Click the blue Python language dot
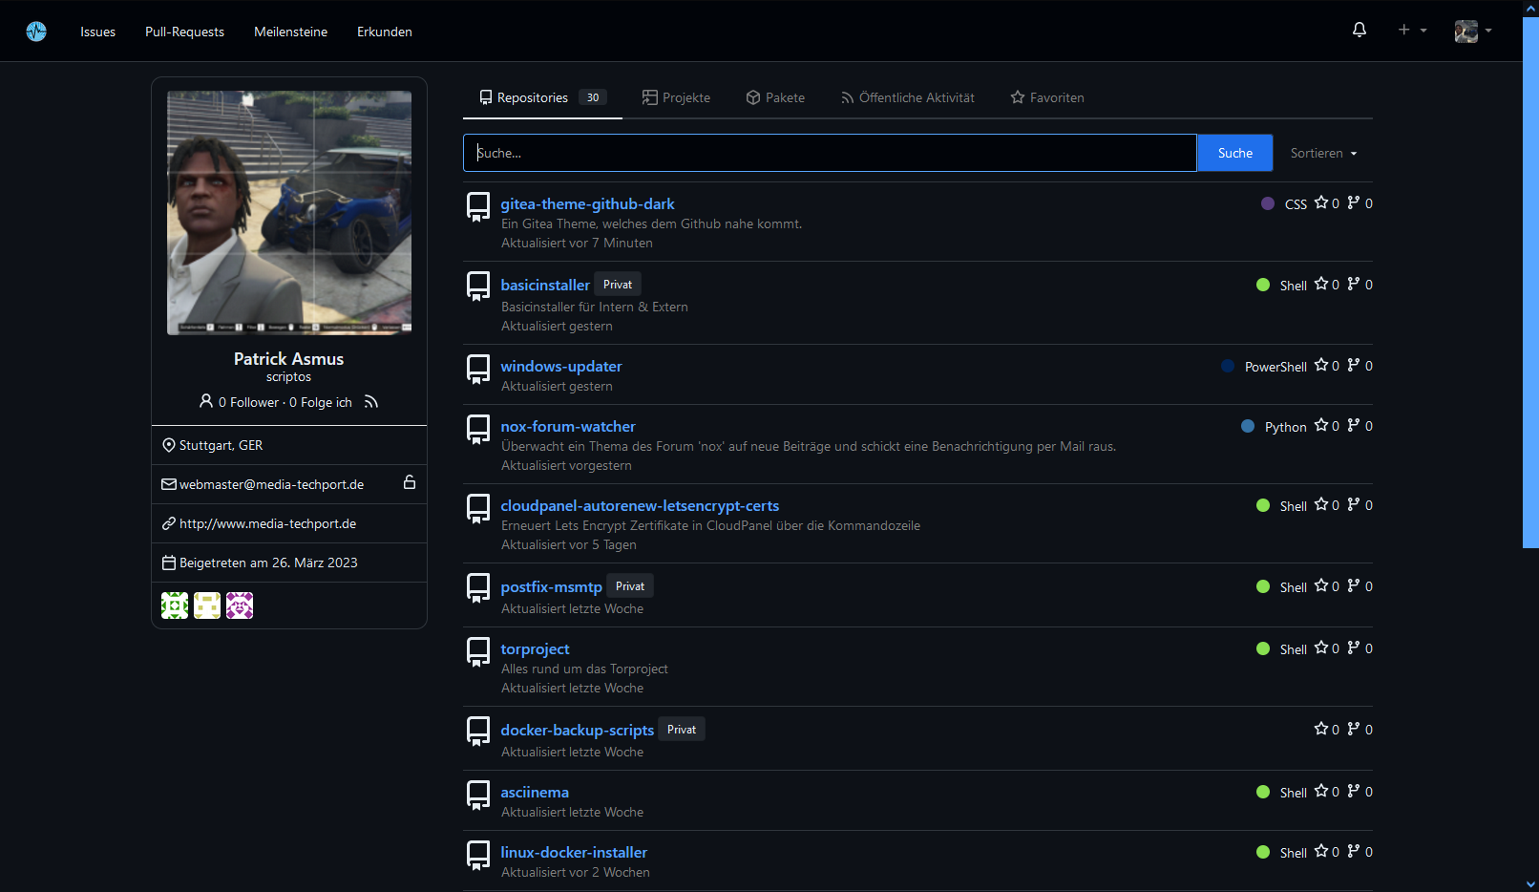The image size is (1539, 892). (x=1248, y=426)
